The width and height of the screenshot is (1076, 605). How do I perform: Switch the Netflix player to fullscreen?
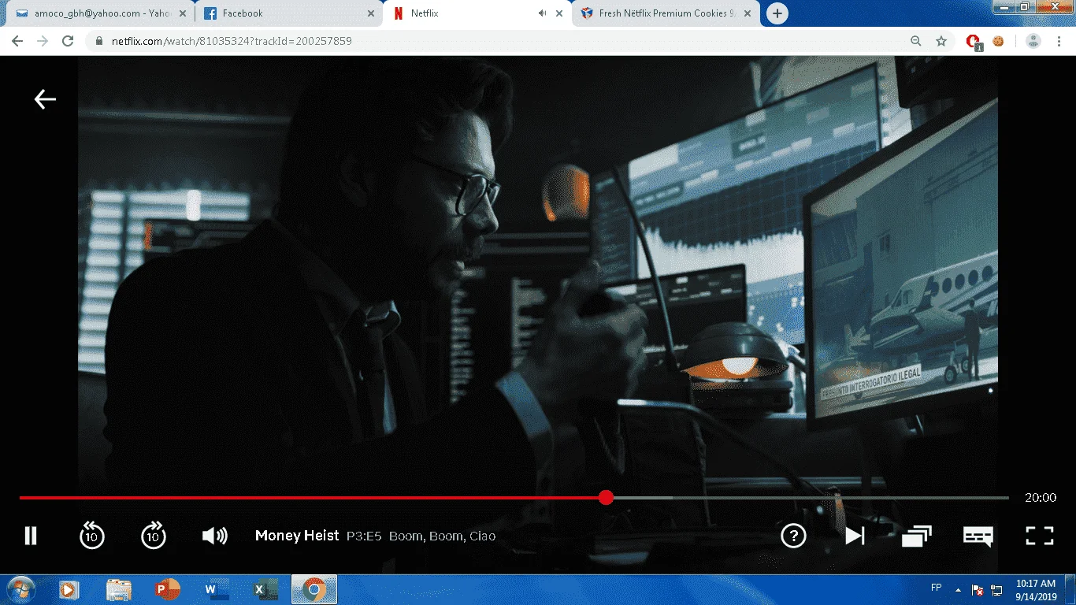[1040, 536]
